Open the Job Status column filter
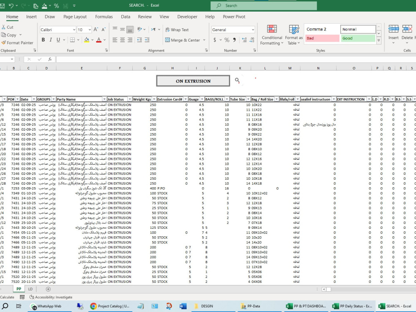Image resolution: width=416 pixels, height=312 pixels. coord(130,99)
